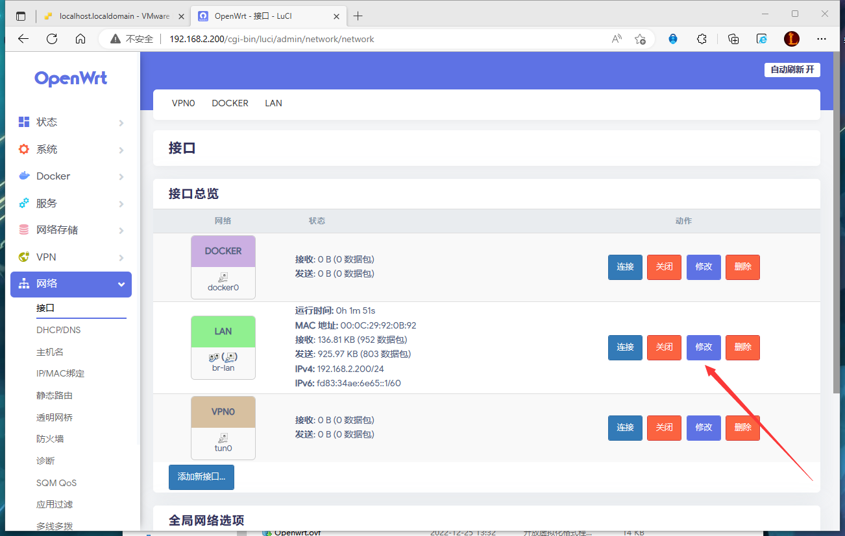Open the 透明网桥 submenu item
Image resolution: width=845 pixels, height=536 pixels.
coord(55,417)
